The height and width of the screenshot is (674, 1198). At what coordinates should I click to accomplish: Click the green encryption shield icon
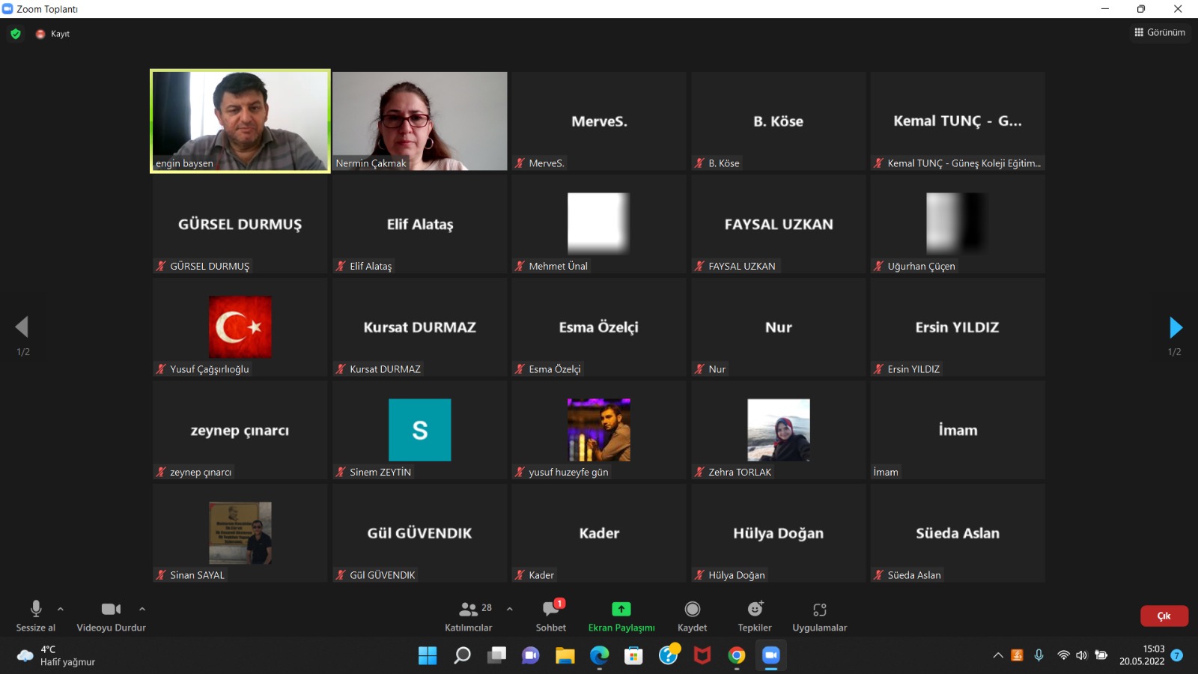(16, 34)
